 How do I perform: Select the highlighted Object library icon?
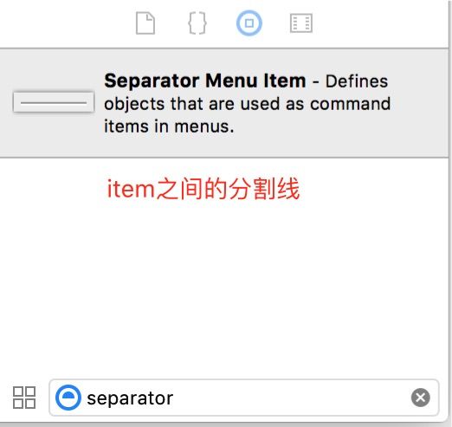coord(249,23)
